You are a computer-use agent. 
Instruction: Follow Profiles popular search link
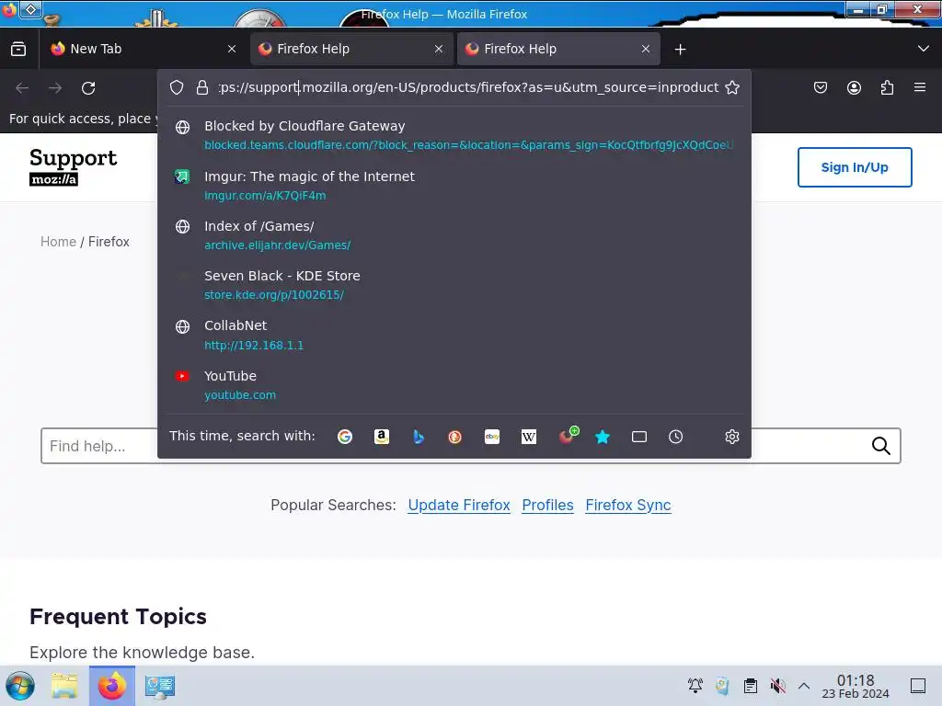click(547, 506)
